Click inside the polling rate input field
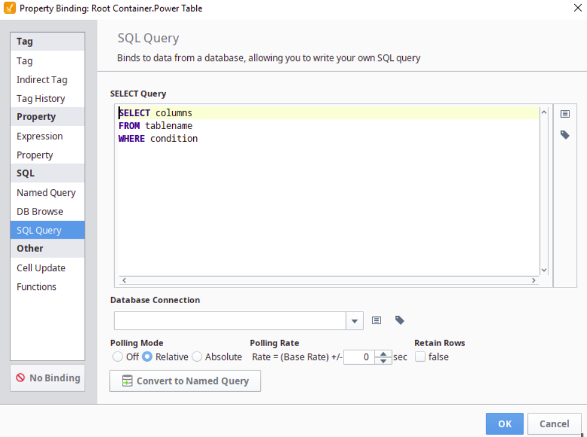Image resolution: width=587 pixels, height=437 pixels. [359, 357]
